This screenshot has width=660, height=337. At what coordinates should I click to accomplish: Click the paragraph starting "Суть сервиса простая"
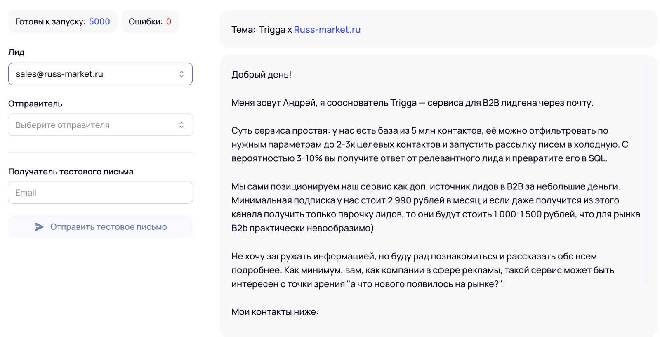429,144
